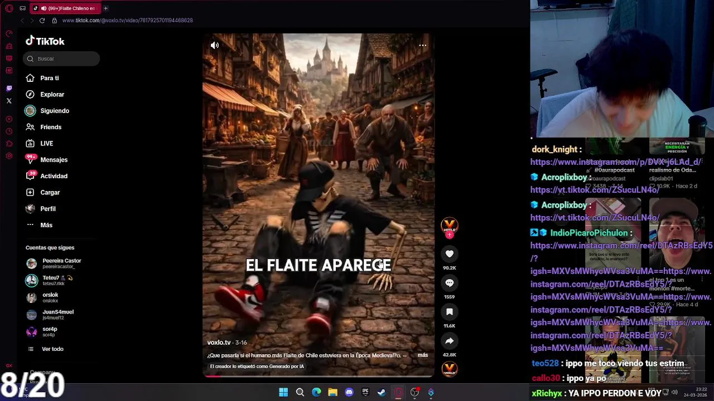Open Windows Start menu
This screenshot has height=401, width=714.
click(x=283, y=393)
